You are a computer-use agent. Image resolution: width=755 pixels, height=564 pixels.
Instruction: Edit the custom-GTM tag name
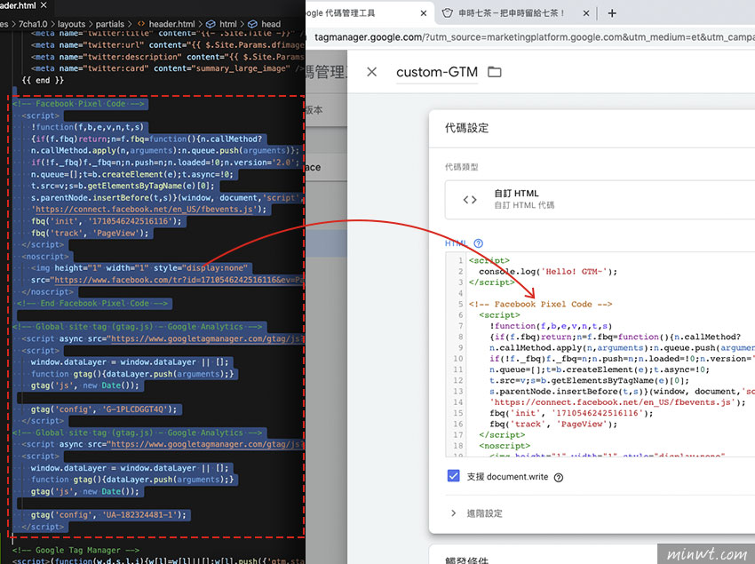(x=437, y=72)
